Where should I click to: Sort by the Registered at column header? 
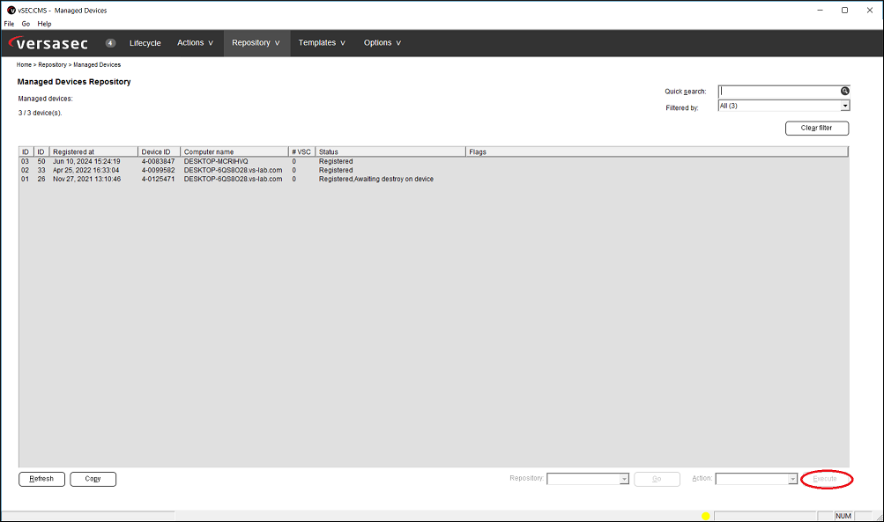click(93, 152)
